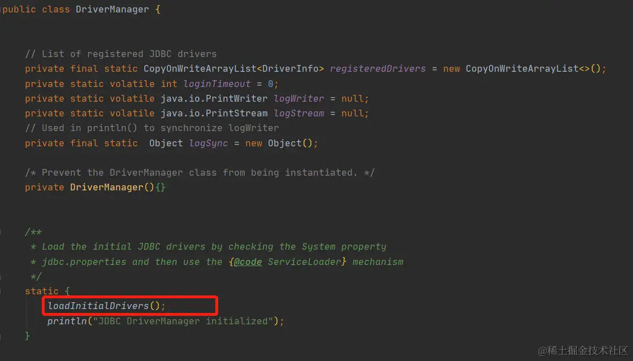Click DriverManager in the public class declaration
This screenshot has height=361, width=633.
(x=112, y=9)
